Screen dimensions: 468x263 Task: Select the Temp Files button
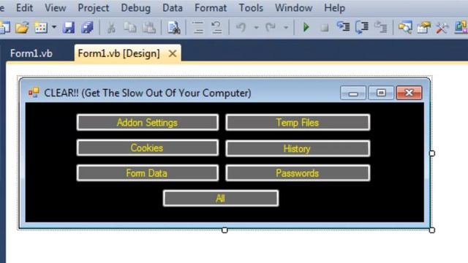pos(298,123)
